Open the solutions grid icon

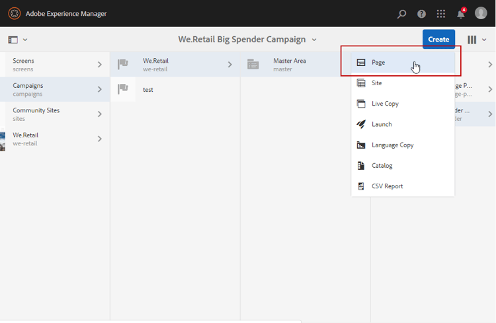pos(441,14)
